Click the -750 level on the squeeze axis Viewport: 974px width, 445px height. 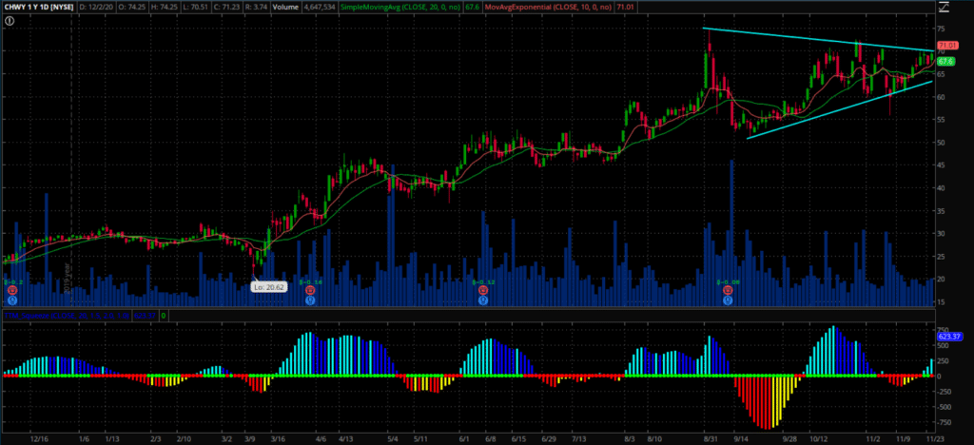[945, 423]
